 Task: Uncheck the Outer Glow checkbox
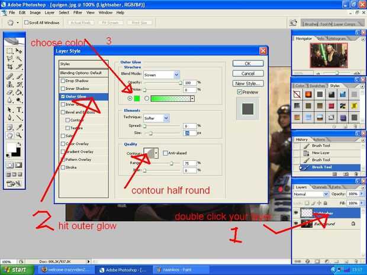point(63,96)
